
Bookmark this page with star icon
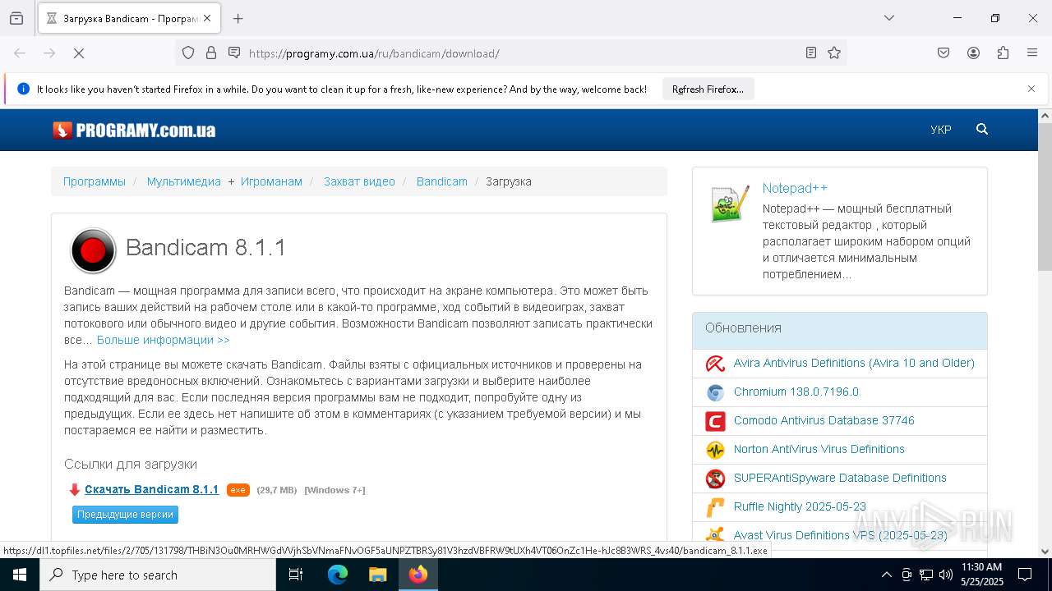pos(834,53)
